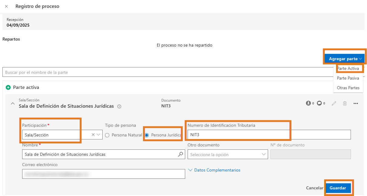Click the search magnifier in Nombre field

180,154
